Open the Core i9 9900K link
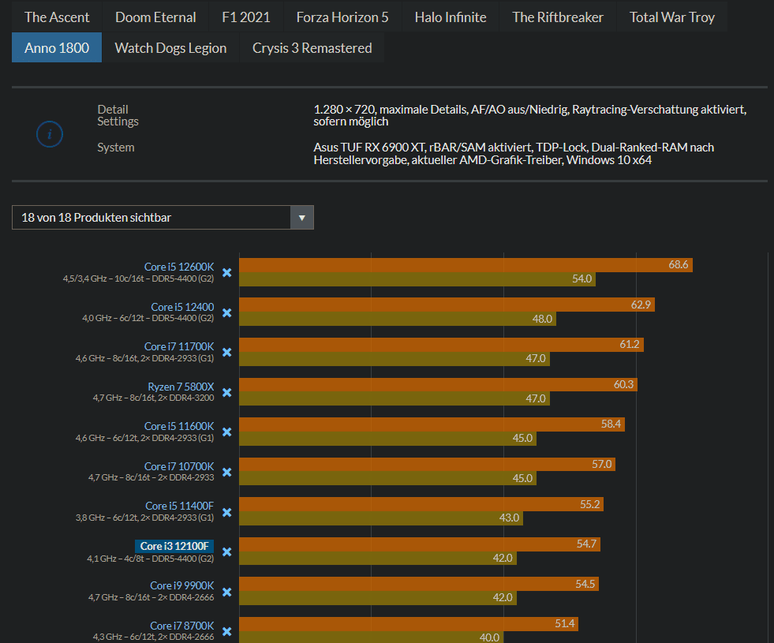The width and height of the screenshot is (774, 643). pos(181,585)
